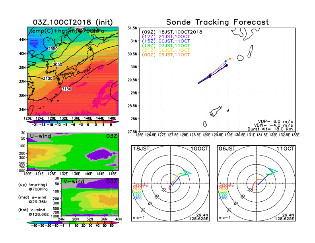315x243 pixels.
Task: Click the cyan triangle in 18JST hodograph
Action: pos(187,173)
